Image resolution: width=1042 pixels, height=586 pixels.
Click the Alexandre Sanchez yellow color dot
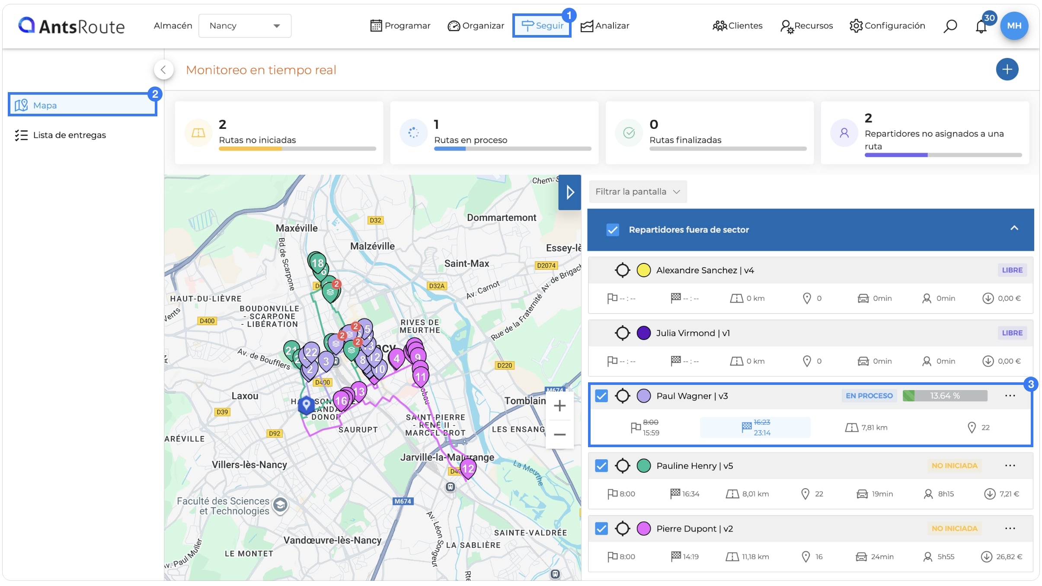643,270
